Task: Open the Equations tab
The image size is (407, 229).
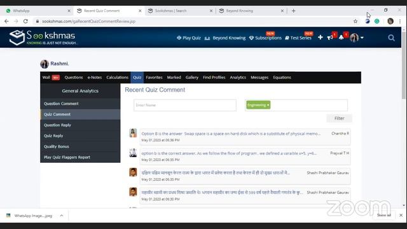Action: tap(282, 78)
